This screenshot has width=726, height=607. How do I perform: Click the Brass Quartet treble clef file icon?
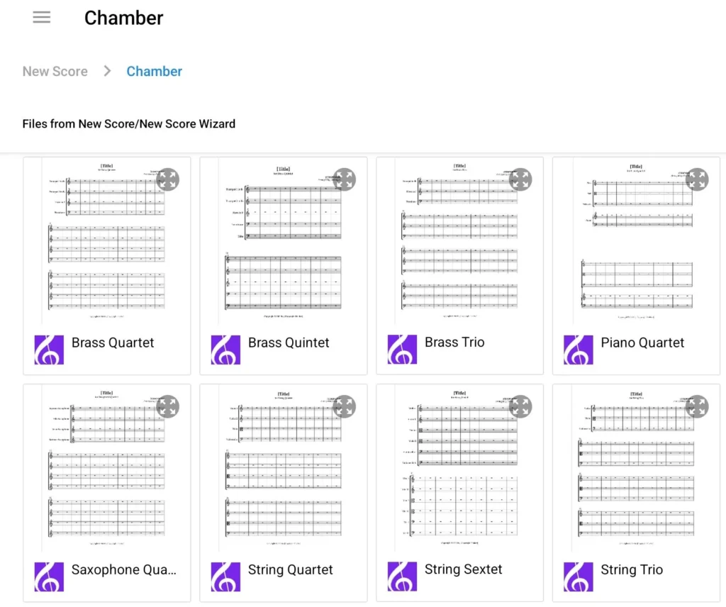click(x=49, y=350)
